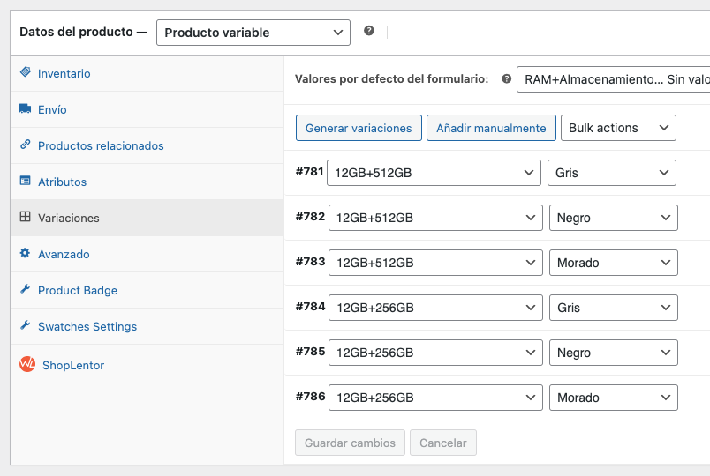This screenshot has width=710, height=476.
Task: Open the Producto variable type dropdown
Action: click(253, 33)
